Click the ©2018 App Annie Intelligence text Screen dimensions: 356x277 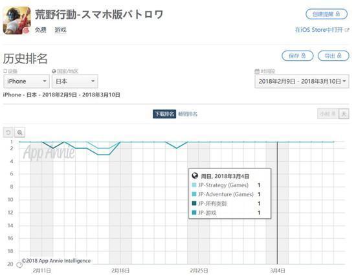[56, 261]
